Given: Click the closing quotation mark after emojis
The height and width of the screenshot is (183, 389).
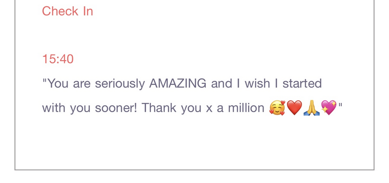Looking at the screenshot, I should point(340,105).
